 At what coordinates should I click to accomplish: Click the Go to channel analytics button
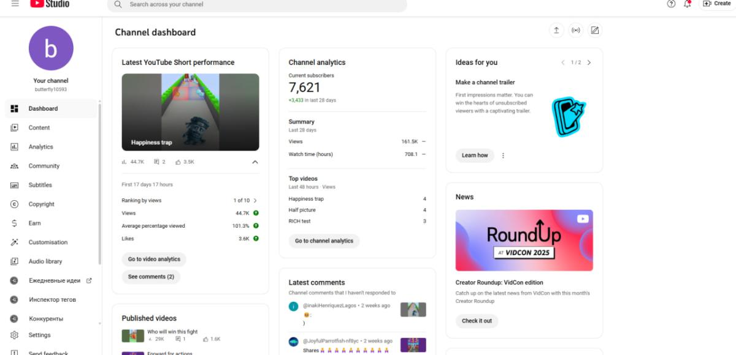[324, 241]
